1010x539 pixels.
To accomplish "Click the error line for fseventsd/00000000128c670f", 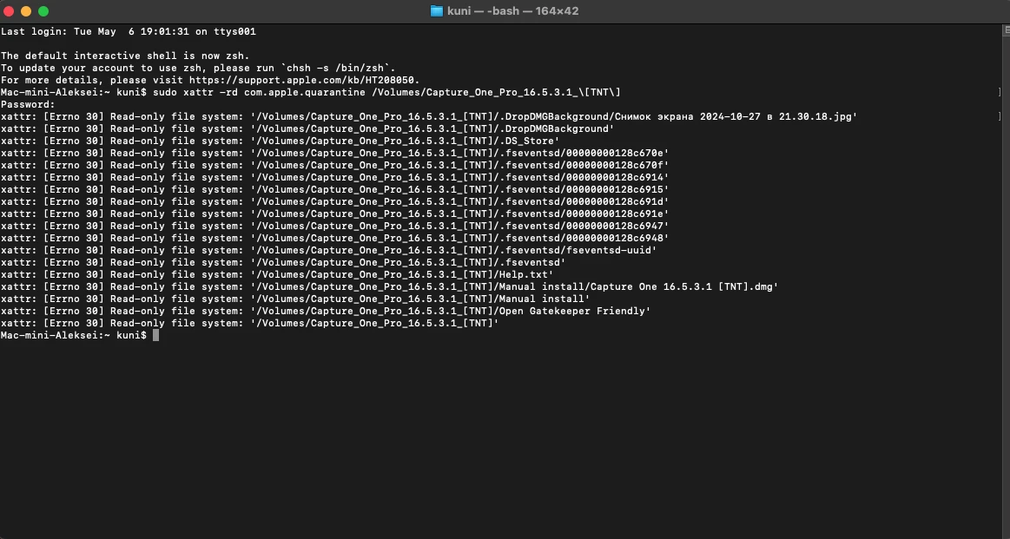I will 335,166.
